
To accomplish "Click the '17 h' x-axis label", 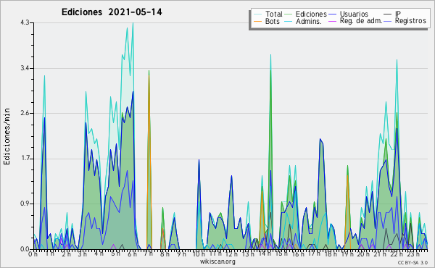I will (314, 254).
